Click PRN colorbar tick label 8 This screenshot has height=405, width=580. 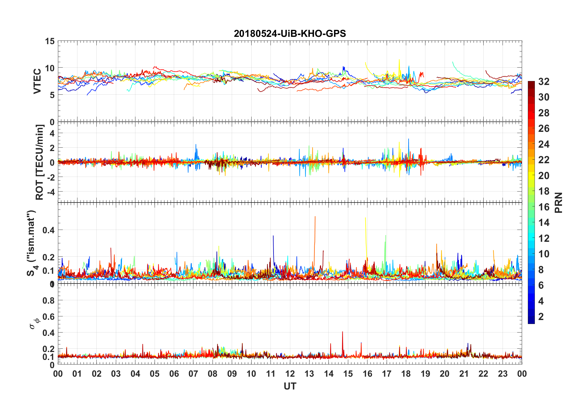coord(541,270)
